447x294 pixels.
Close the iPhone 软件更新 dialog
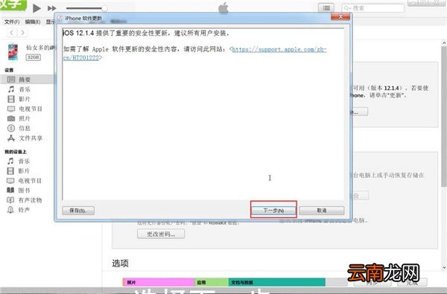coord(340,17)
